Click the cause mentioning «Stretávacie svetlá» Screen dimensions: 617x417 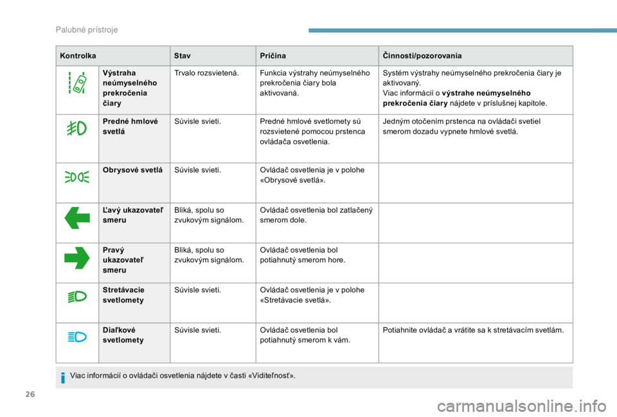point(312,295)
